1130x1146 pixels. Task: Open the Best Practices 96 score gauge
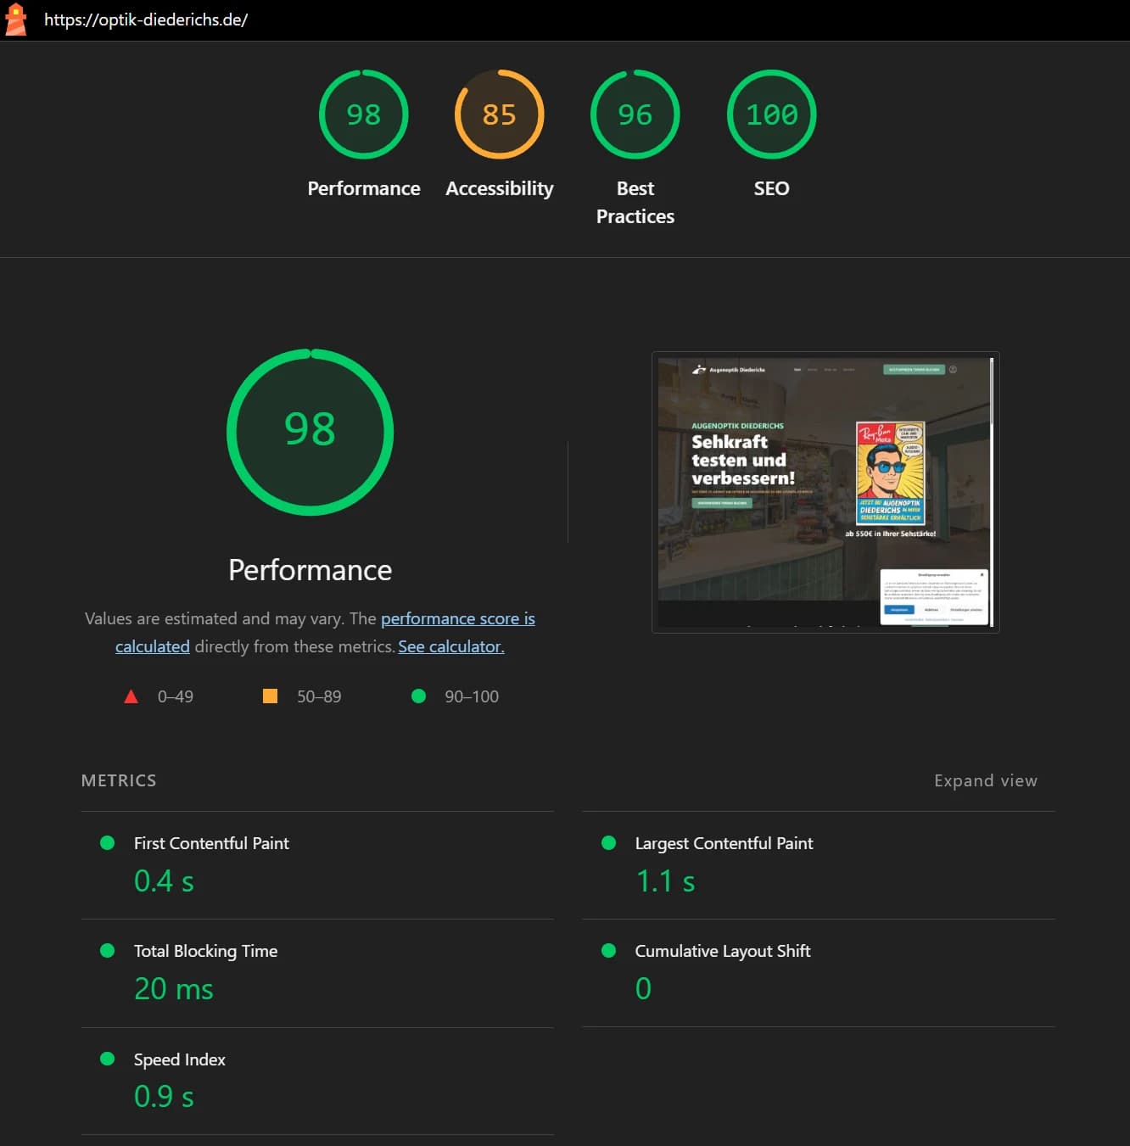635,115
